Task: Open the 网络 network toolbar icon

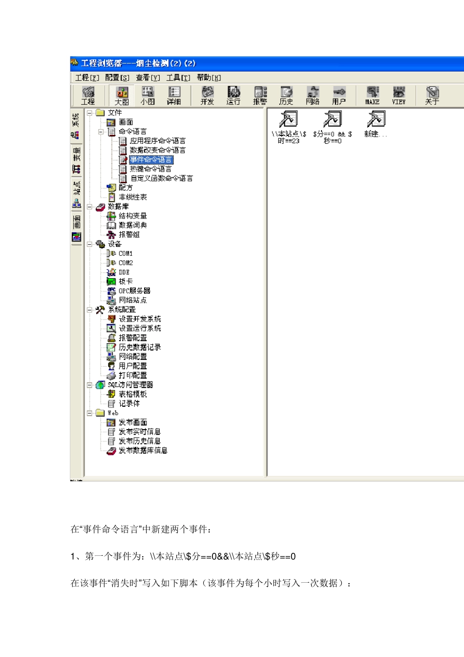Action: 313,95
